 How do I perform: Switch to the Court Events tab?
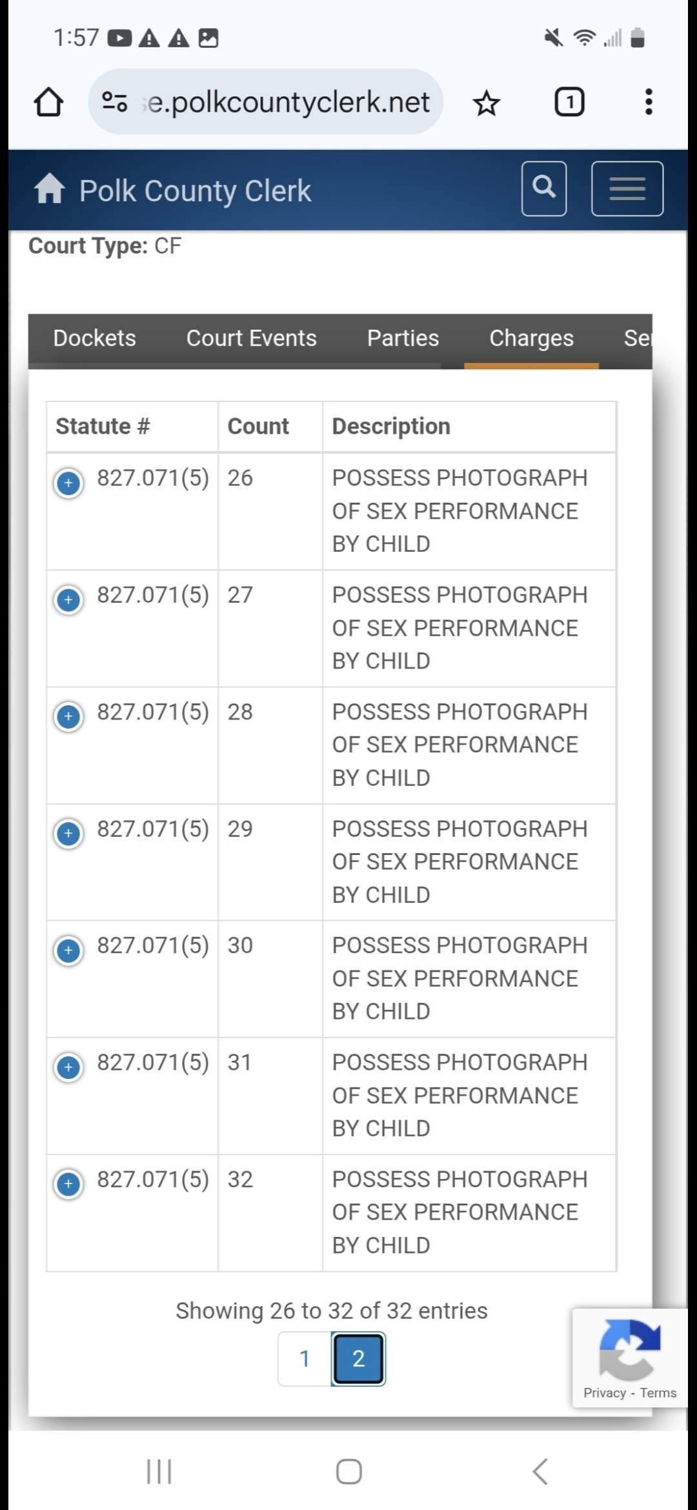click(251, 338)
